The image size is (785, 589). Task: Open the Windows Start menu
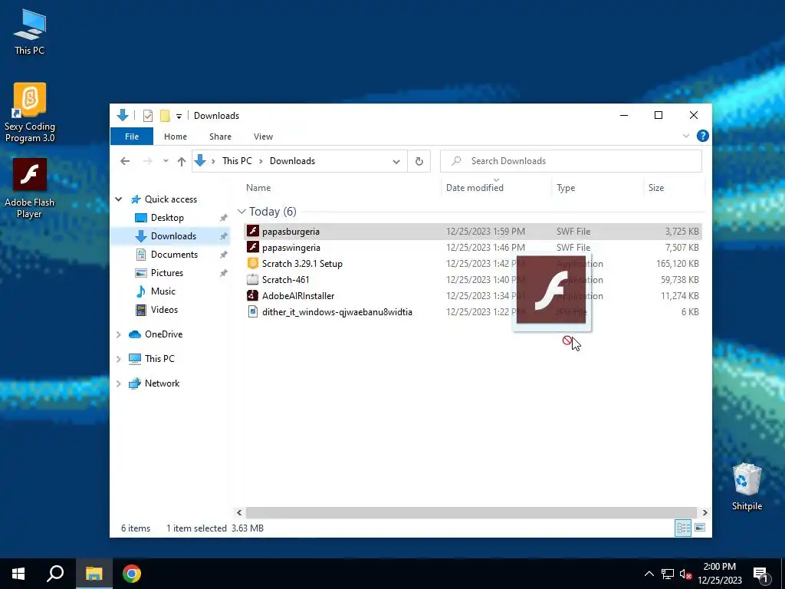tap(18, 574)
